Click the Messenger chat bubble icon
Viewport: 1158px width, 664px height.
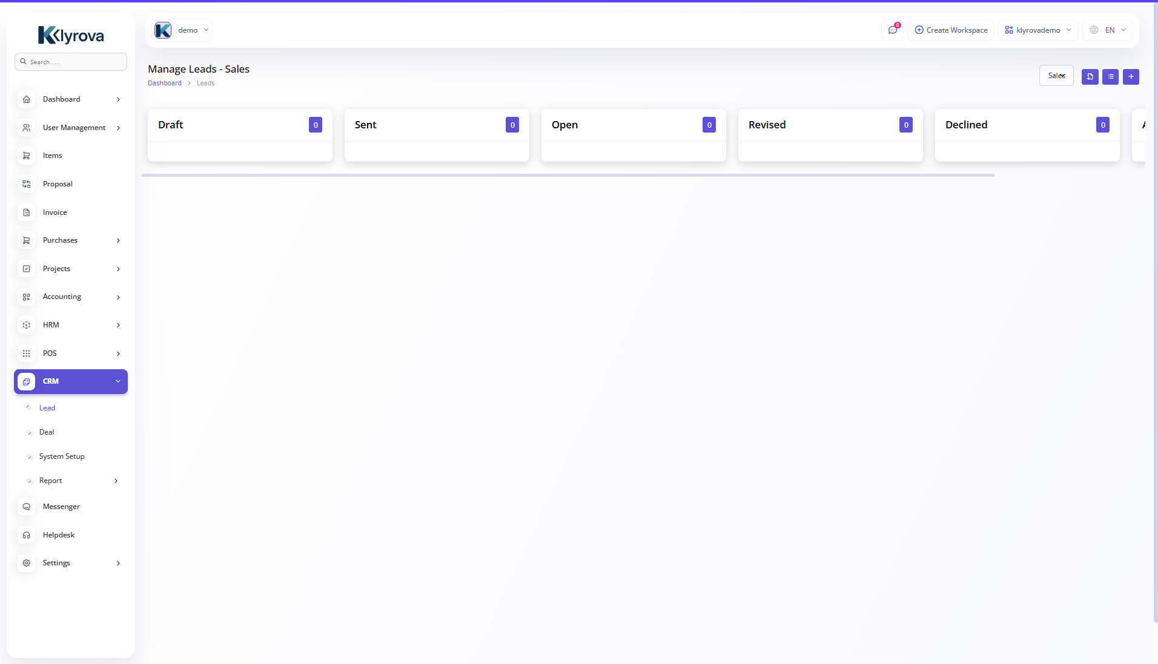pyautogui.click(x=27, y=507)
